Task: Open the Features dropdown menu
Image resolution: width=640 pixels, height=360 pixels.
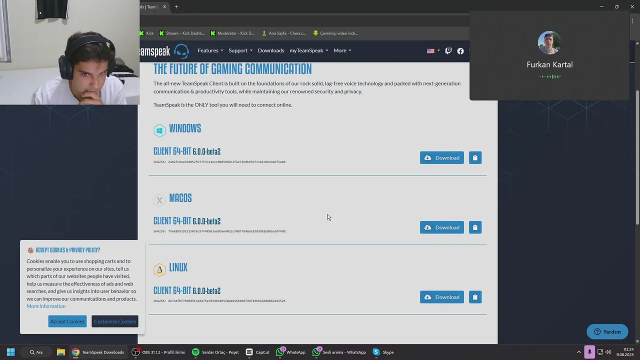Action: click(x=210, y=50)
